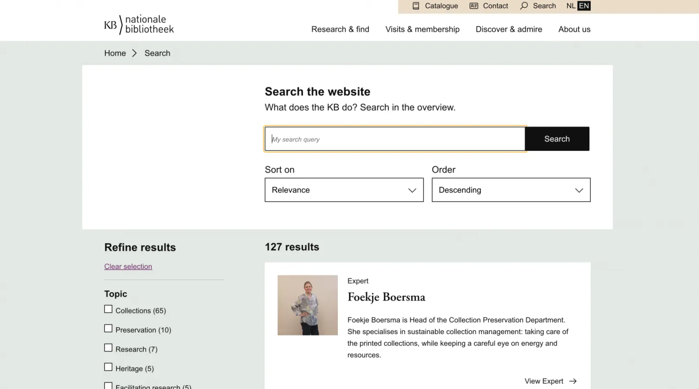Screen dimensions: 699x389
Task: Click the 127 results heading
Action: click(292, 247)
